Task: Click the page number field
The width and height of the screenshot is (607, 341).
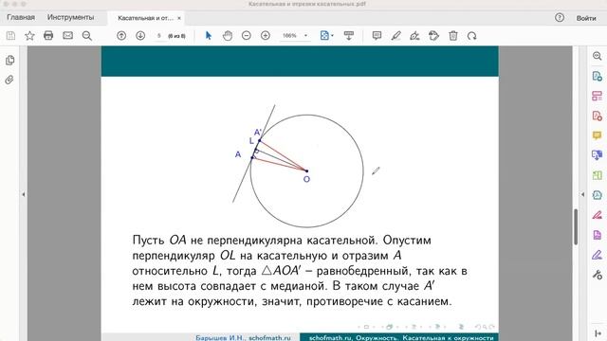Action: pos(159,36)
